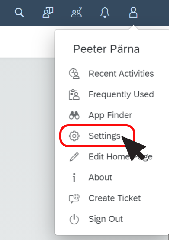Open App Finder menu item
Image resolution: width=170 pixels, height=240 pixels.
(112, 115)
